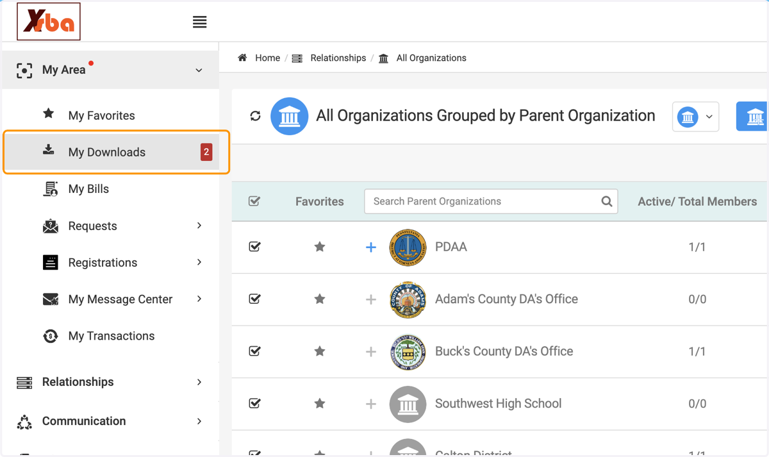
Task: Expand the Communication section arrow
Action: (199, 421)
